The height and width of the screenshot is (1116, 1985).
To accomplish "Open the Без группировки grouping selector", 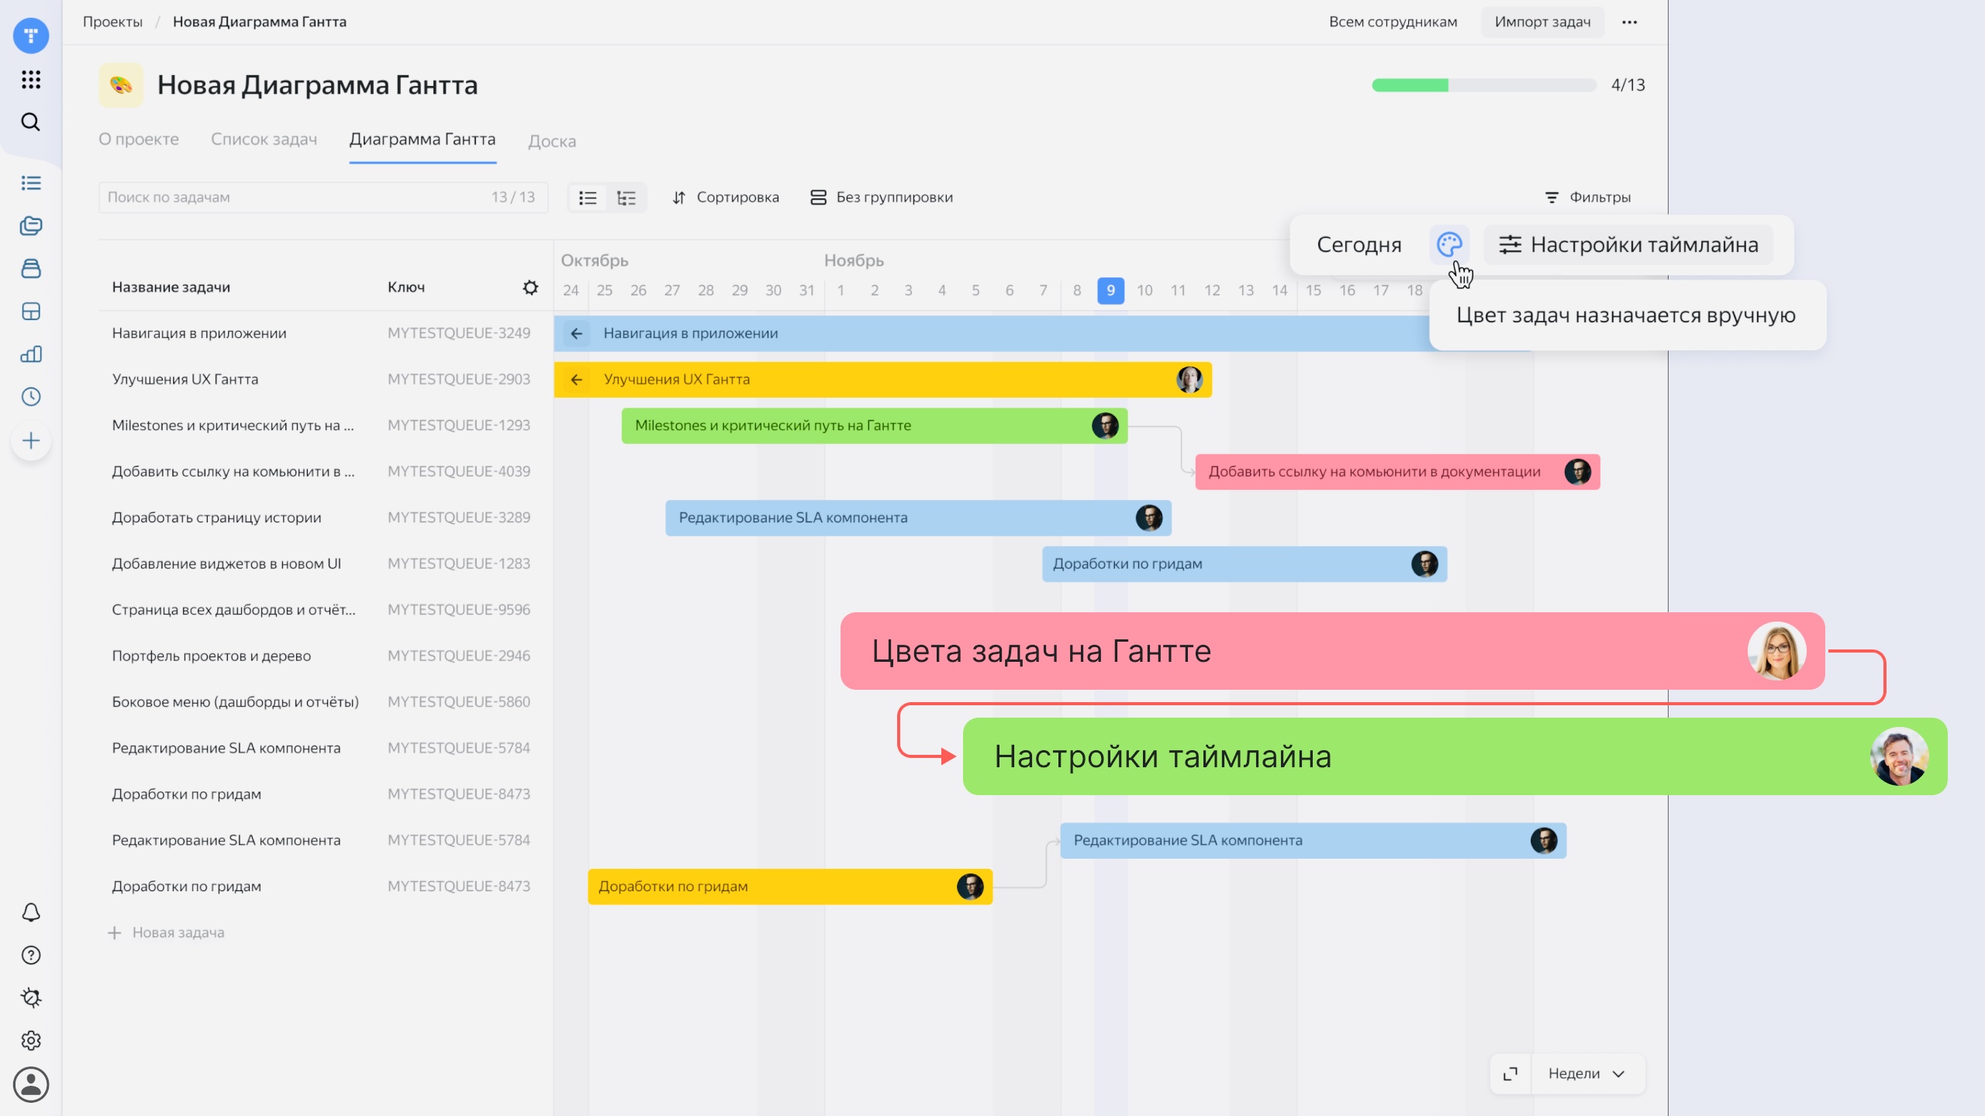I will (882, 198).
